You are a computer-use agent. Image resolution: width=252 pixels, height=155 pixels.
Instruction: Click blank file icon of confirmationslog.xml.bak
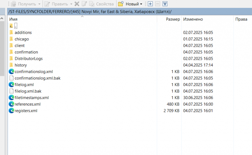tap(11, 78)
